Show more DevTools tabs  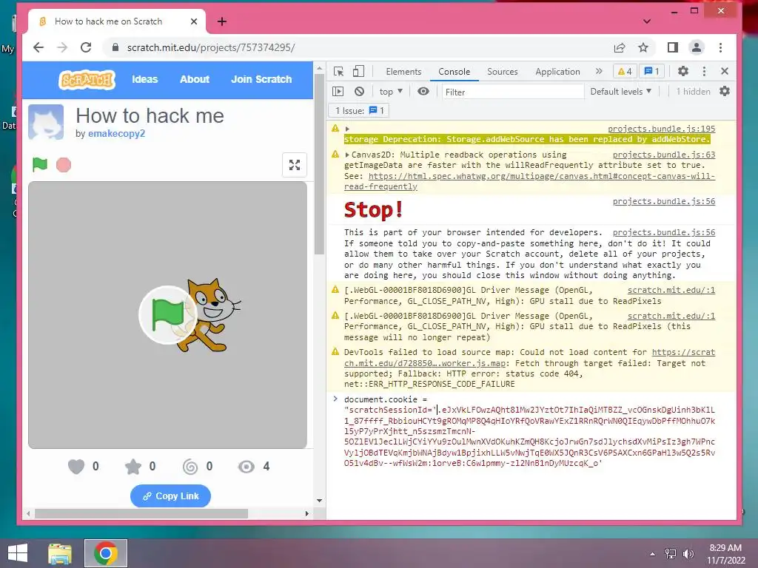[599, 72]
